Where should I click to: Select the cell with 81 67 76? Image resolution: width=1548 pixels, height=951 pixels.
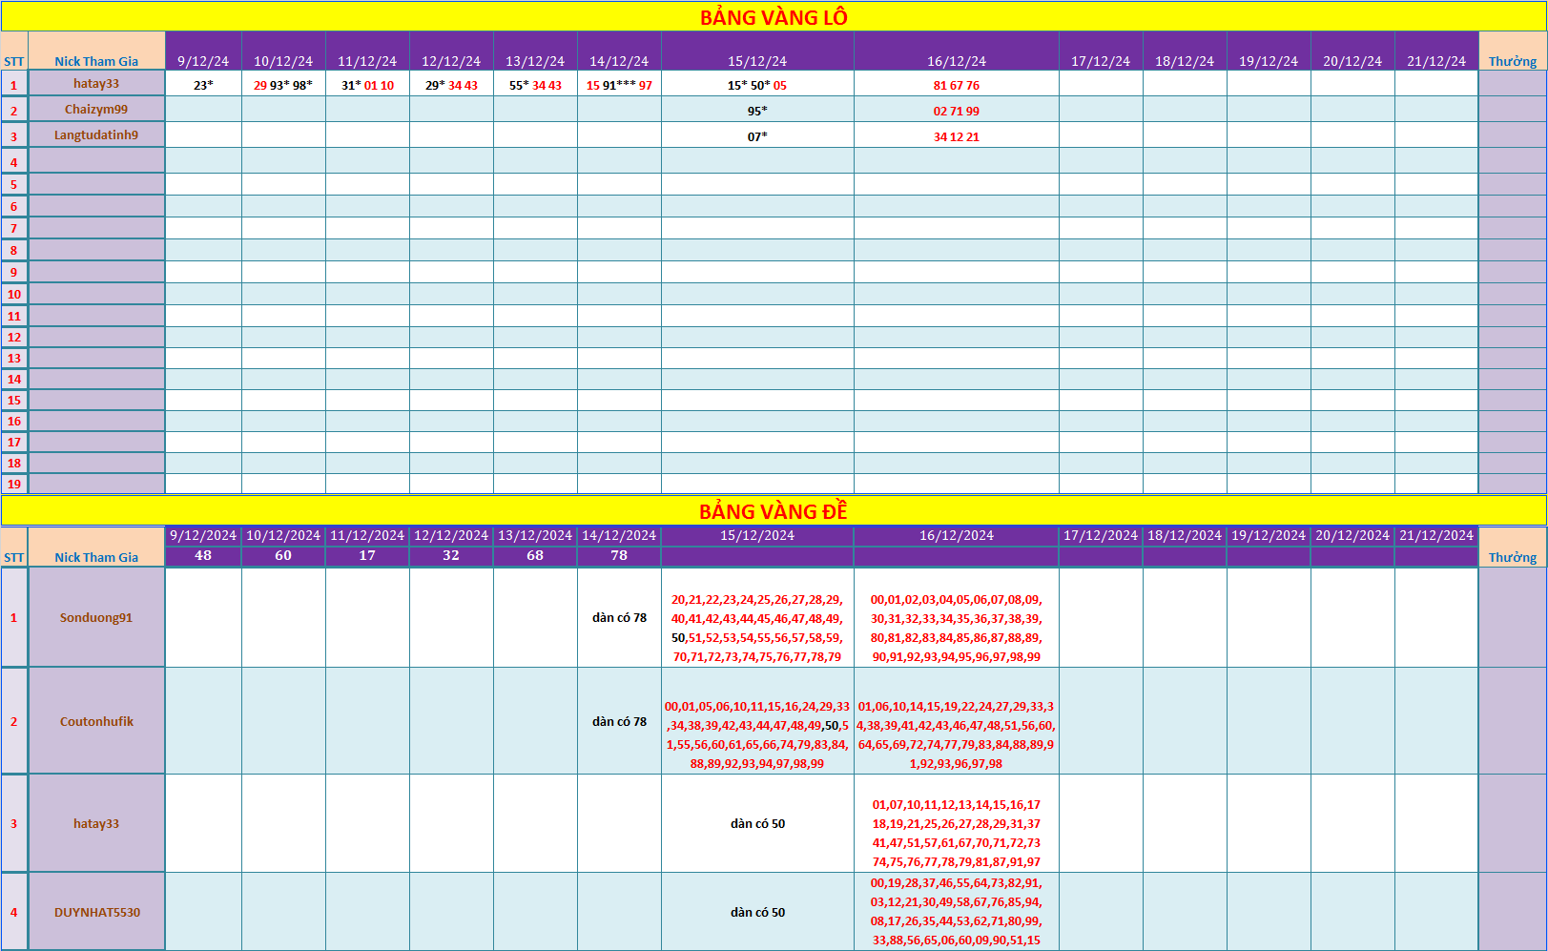pyautogui.click(x=957, y=85)
